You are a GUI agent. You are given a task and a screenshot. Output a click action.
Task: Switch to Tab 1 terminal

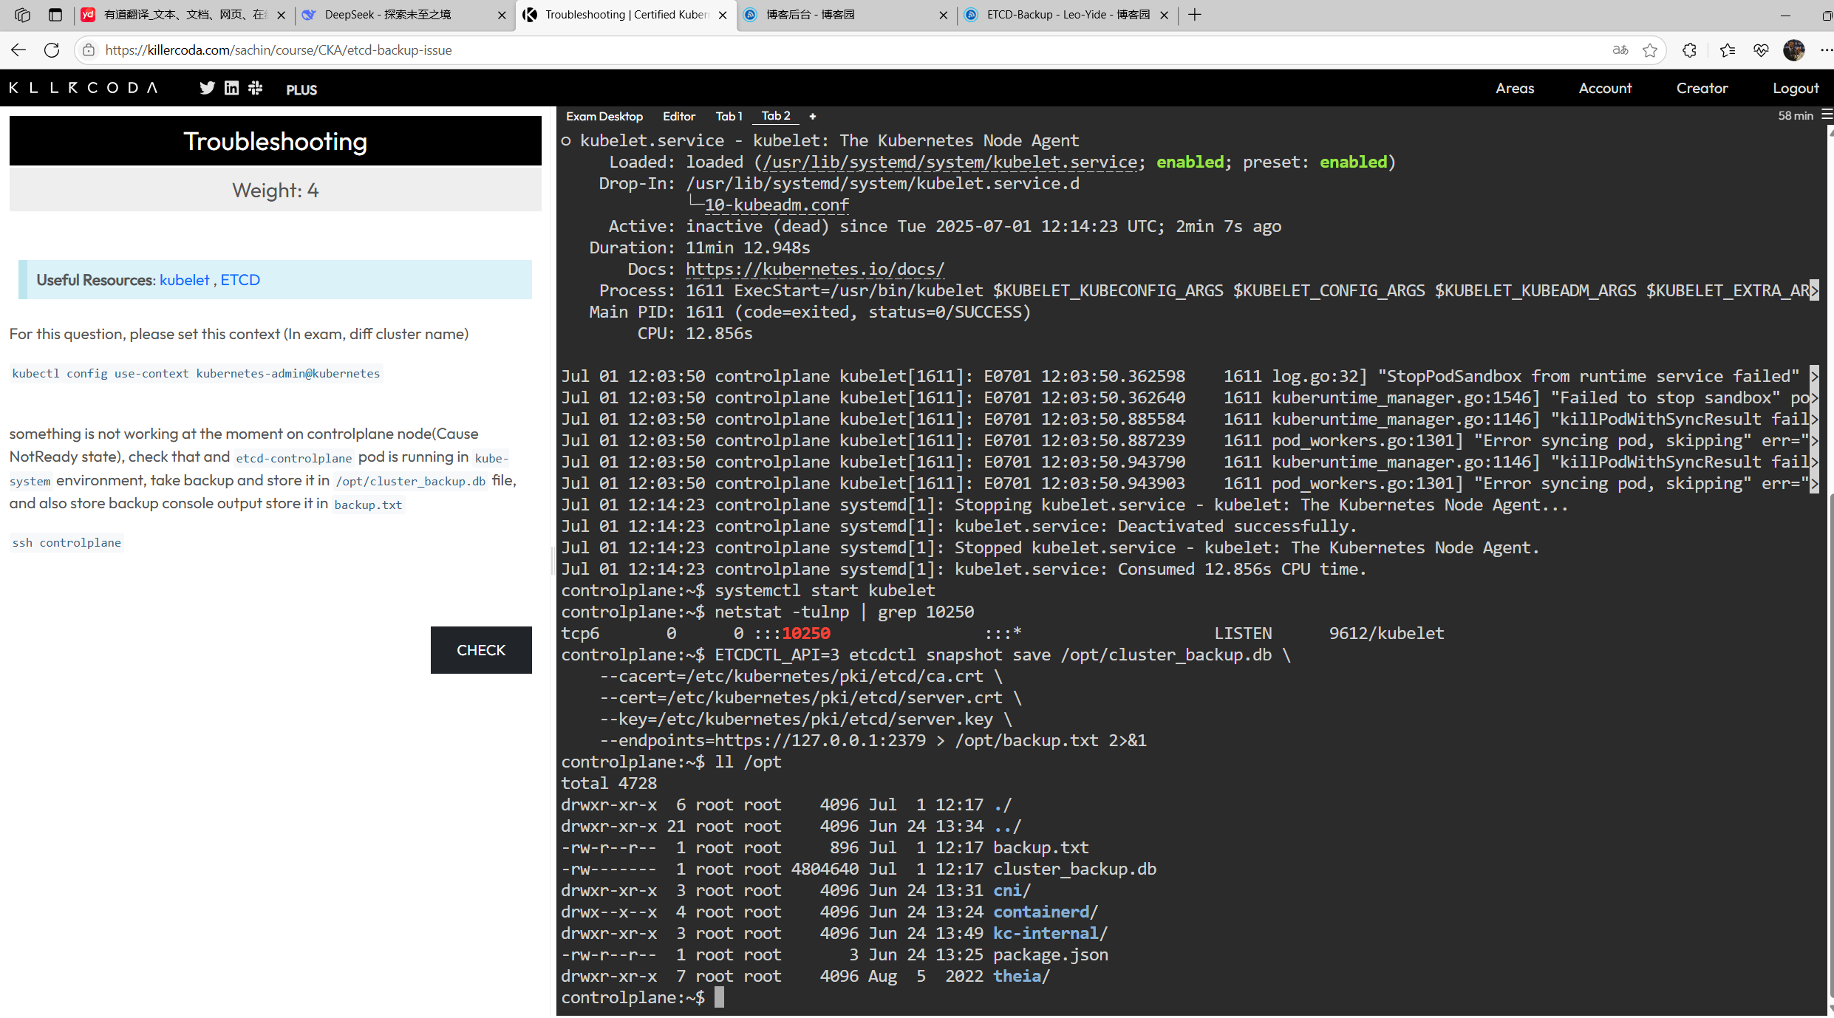click(x=729, y=116)
